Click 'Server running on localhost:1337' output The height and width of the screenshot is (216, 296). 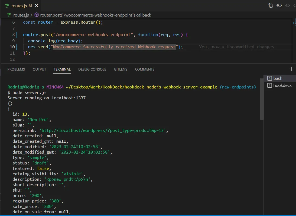(46, 98)
